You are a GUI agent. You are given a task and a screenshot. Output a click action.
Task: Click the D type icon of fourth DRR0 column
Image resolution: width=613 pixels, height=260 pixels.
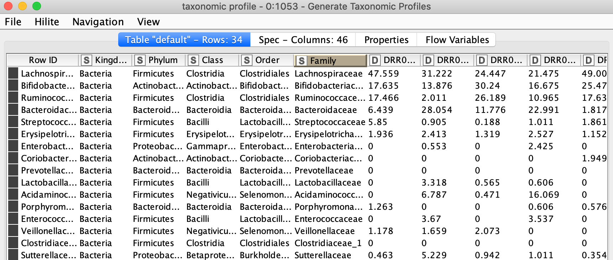point(535,60)
